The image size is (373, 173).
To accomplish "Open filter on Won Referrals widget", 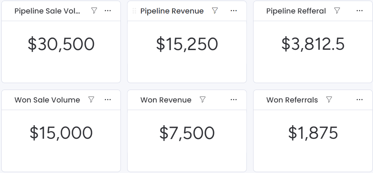I will [x=329, y=100].
